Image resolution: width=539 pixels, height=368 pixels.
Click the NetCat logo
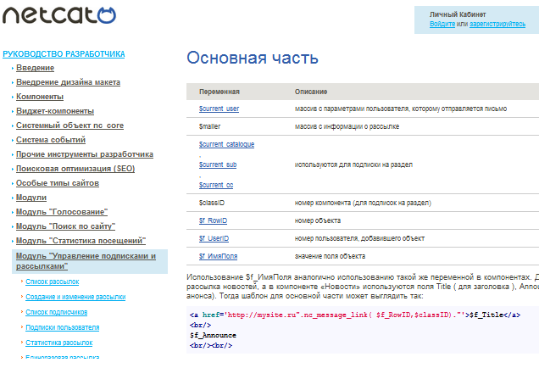(x=59, y=15)
